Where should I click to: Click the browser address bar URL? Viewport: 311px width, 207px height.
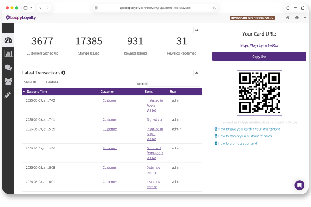155,8
